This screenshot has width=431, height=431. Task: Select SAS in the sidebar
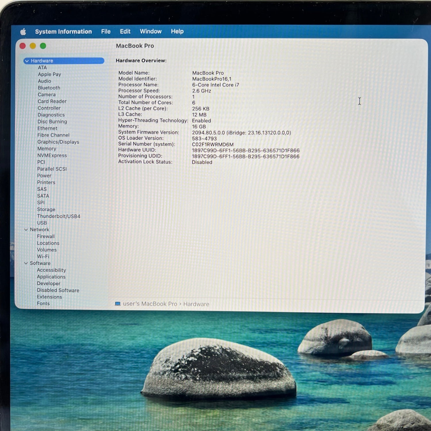pyautogui.click(x=42, y=189)
